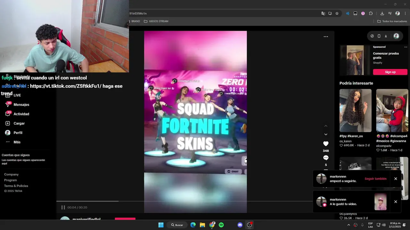Open the JUEGOS STREAM bookmarks folder

point(156,21)
